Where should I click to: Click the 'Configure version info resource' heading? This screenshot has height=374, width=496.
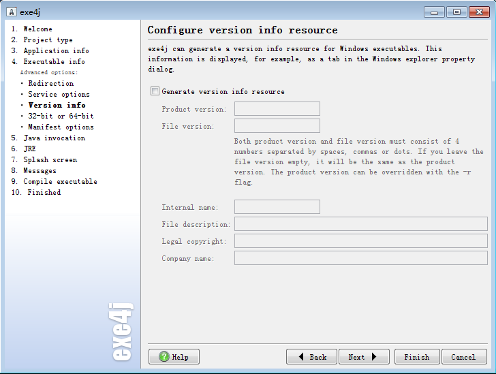point(243,30)
